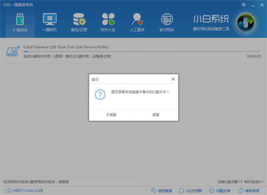Click the blue question mark icon
Viewport: 267px width, 195px height.
[x=100, y=94]
